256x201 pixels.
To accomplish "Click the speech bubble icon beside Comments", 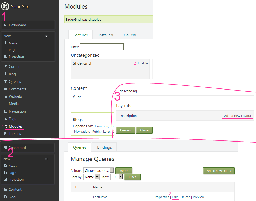I will tap(6, 89).
